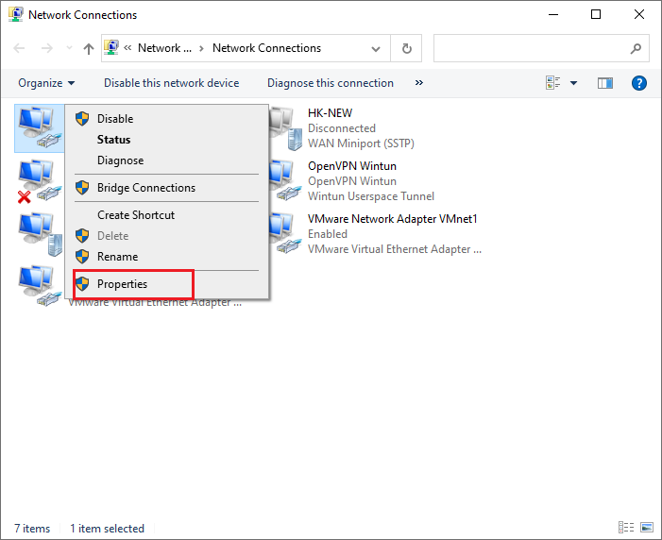Click the 'Network ...' breadcrumb
The width and height of the screenshot is (662, 540).
point(164,48)
